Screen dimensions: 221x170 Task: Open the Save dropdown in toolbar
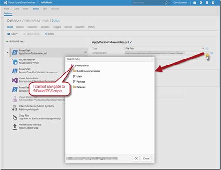coord(13,34)
